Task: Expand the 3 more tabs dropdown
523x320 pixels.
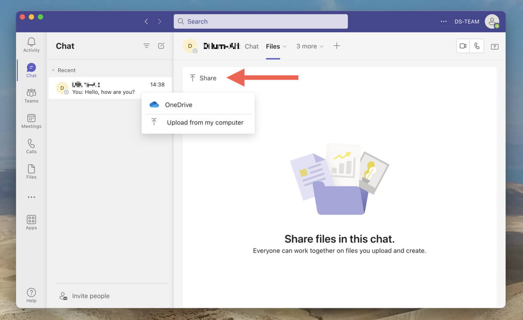Action: 310,46
